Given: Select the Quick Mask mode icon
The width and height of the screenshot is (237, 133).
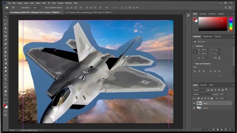Looking at the screenshot, I should (x=6, y=111).
